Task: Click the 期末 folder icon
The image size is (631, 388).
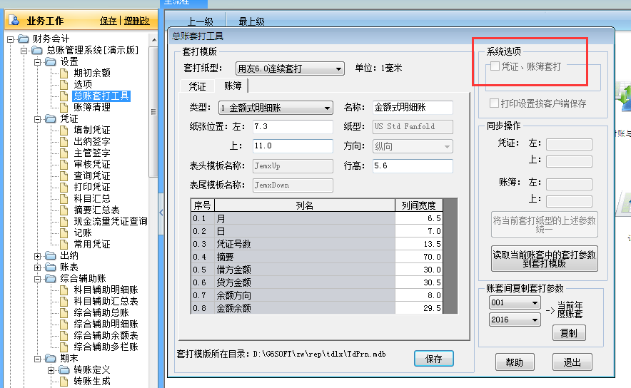Action: (x=51, y=358)
